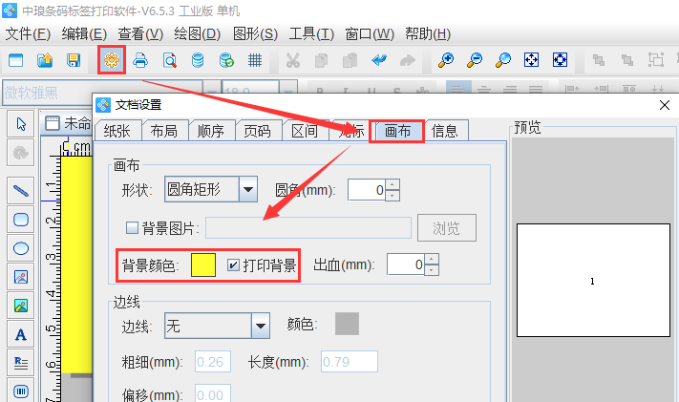The height and width of the screenshot is (402, 679).
Task: Open Document Settings gear icon
Action: [x=112, y=60]
